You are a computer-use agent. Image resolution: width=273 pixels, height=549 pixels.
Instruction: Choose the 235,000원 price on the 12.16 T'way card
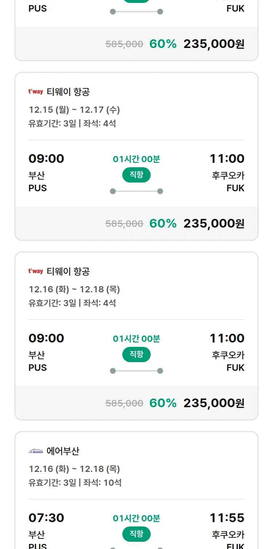coord(214,403)
